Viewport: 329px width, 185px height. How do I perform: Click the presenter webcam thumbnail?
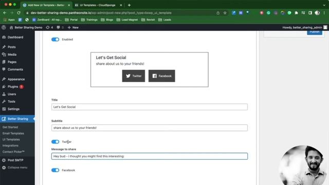pyautogui.click(x=303, y=165)
